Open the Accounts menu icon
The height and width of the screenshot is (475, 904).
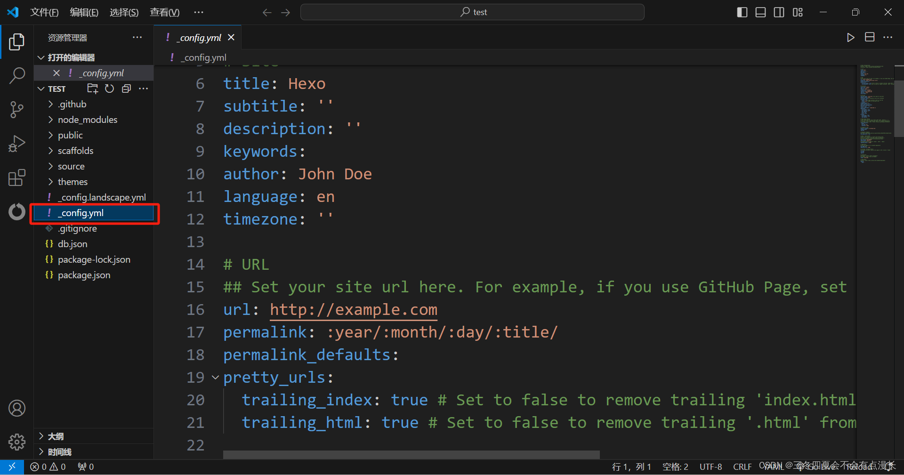coord(16,408)
